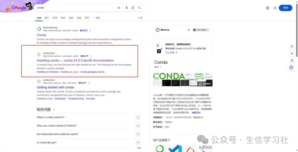Open the menu dots next to 软件
The height and width of the screenshot is (152, 298).
coord(160,67)
